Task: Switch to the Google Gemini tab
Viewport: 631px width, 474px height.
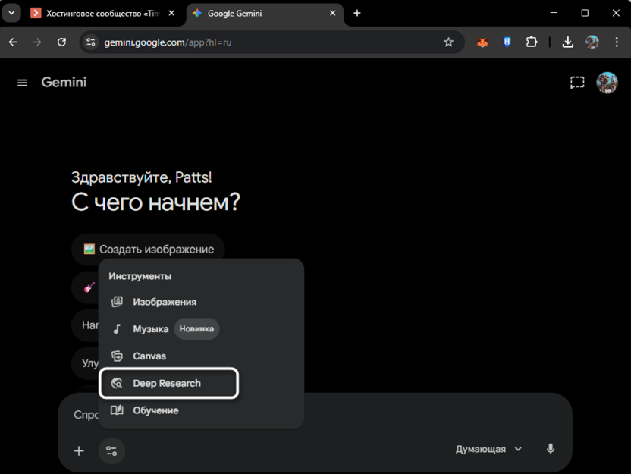Action: [x=265, y=14]
